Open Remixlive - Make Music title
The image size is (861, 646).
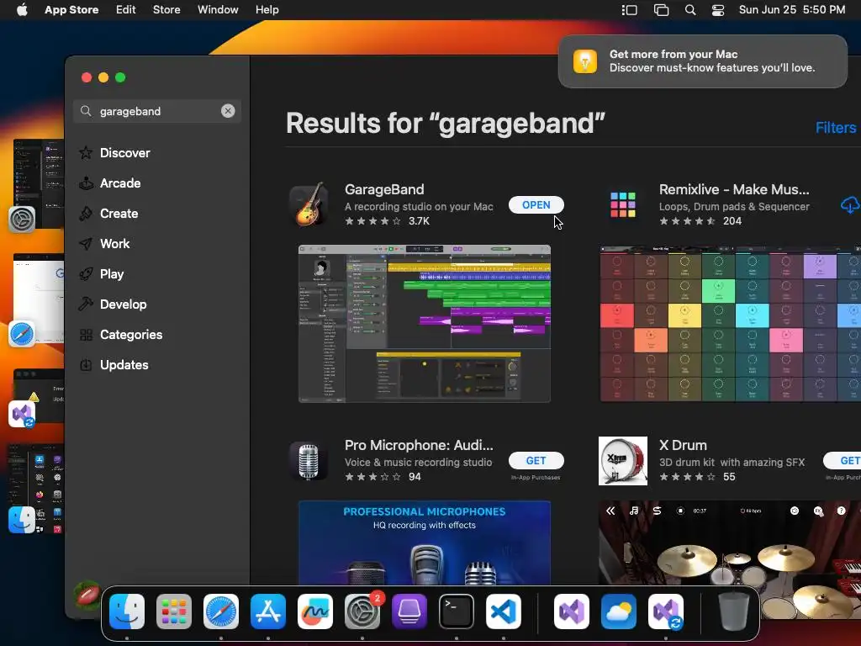[x=734, y=189]
